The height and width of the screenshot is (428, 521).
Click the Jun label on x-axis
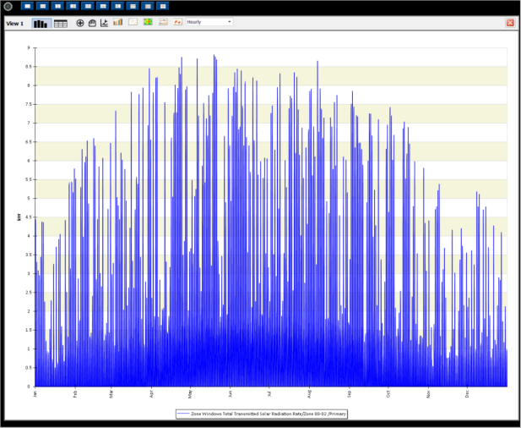(230, 393)
